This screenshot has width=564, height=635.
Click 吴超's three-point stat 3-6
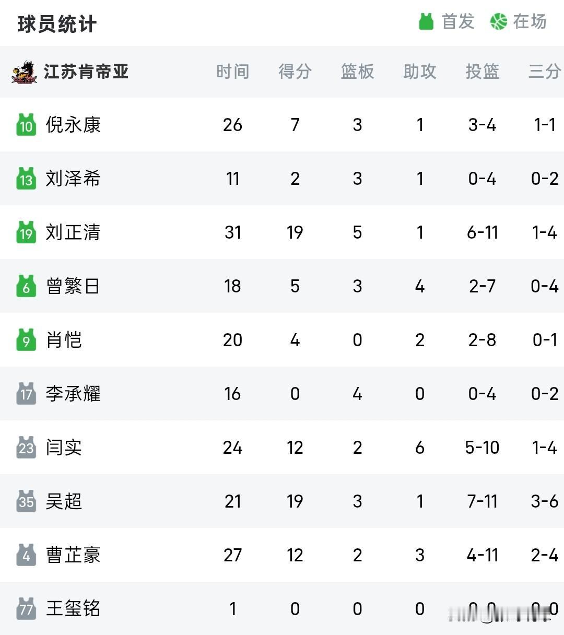(545, 501)
